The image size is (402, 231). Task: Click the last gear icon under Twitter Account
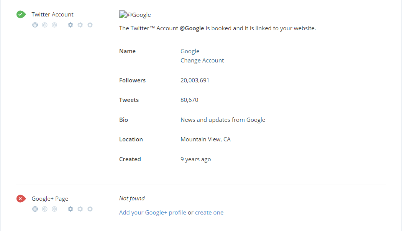click(90, 25)
